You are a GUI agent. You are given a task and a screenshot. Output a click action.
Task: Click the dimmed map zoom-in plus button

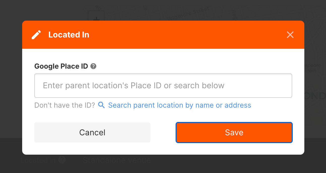click(96, 18)
